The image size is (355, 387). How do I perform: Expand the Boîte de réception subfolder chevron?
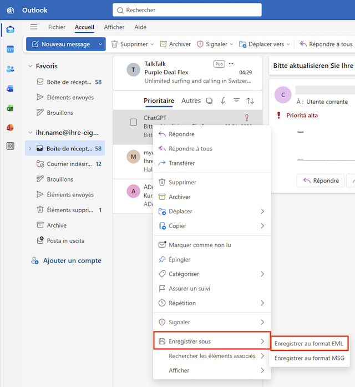(x=30, y=149)
